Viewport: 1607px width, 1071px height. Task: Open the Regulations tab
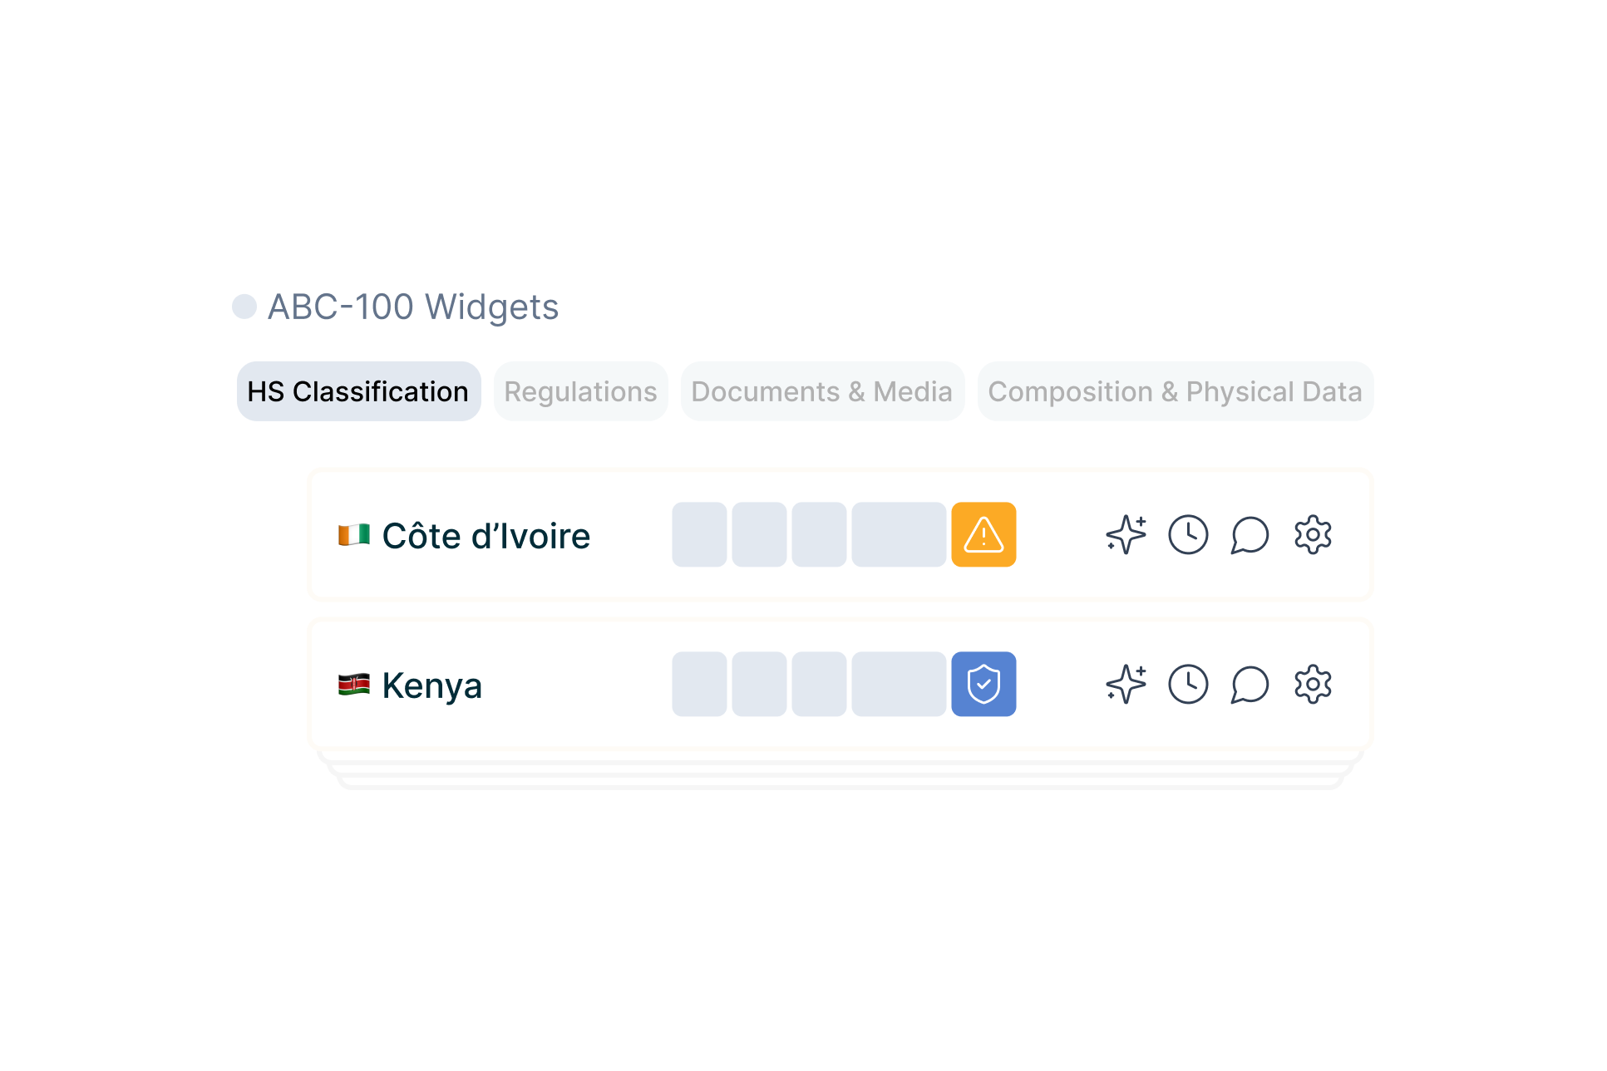click(580, 391)
